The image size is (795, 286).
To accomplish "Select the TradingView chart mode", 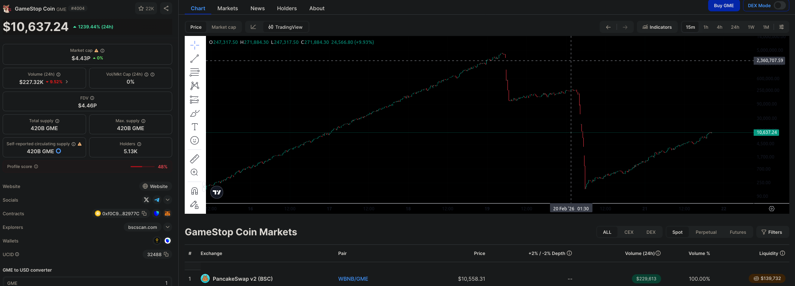I will (x=285, y=27).
